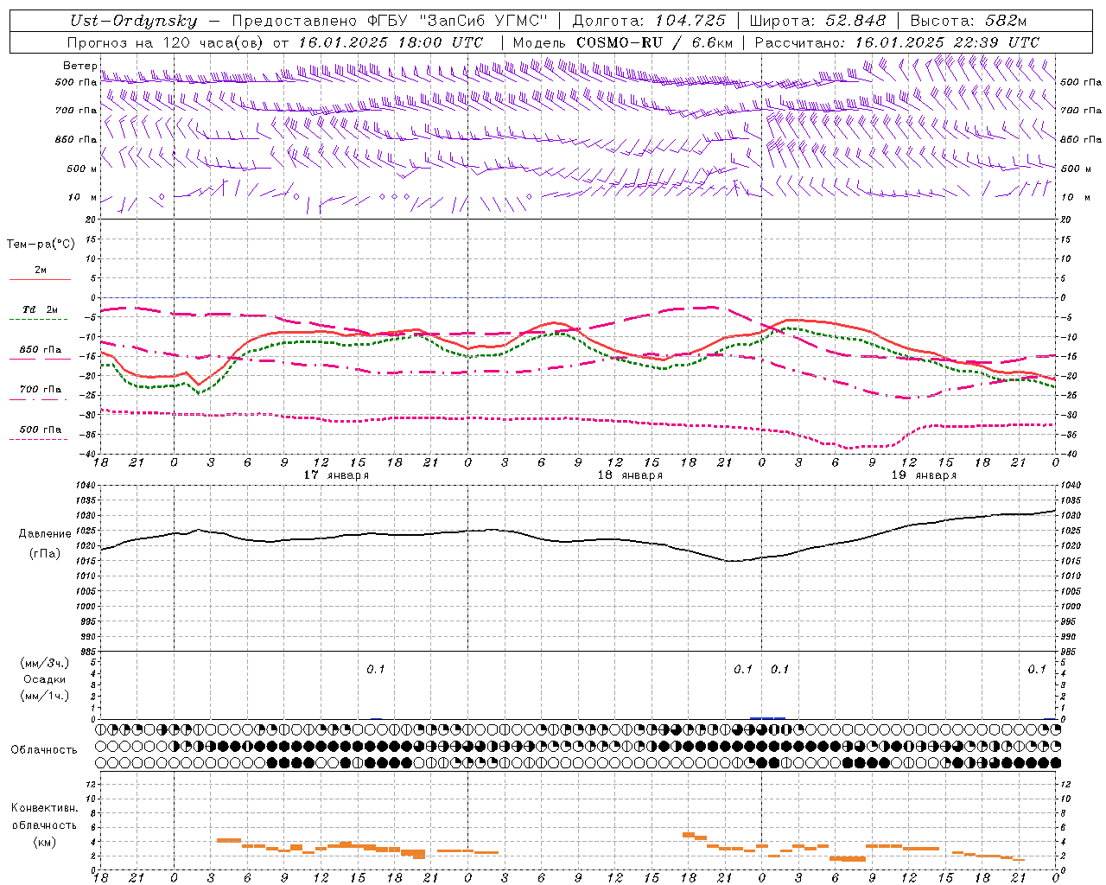
Task: Select the 850 гПа temperature legend entry
Action: pyautogui.click(x=41, y=350)
